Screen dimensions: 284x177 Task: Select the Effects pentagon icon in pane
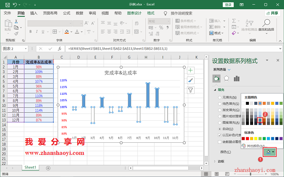pyautogui.click(x=226, y=78)
